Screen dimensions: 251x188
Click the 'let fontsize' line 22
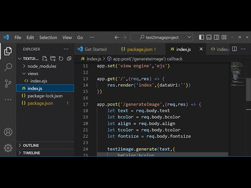click(x=149, y=136)
